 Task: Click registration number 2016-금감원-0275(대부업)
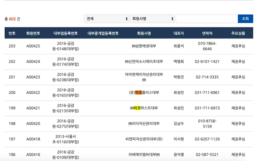pyautogui.click(x=66, y=124)
